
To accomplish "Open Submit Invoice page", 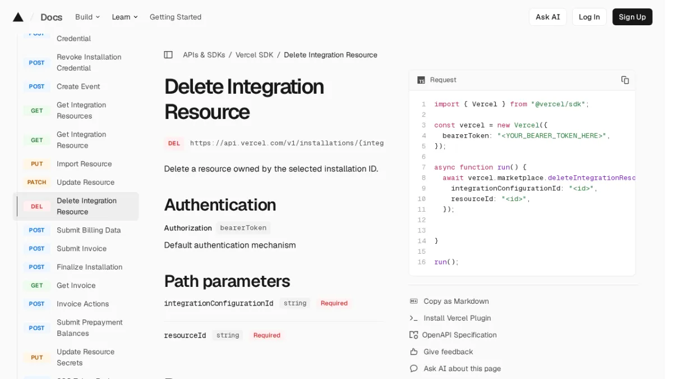I will point(81,249).
